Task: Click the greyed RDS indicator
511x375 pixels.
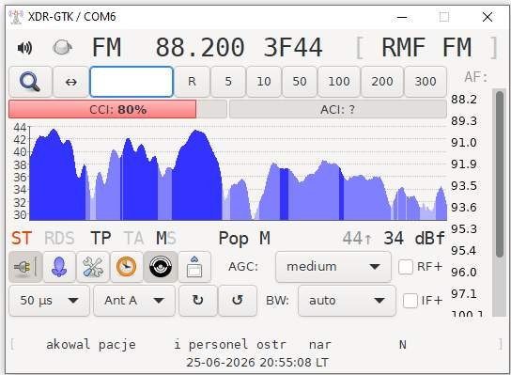Action: click(x=59, y=238)
